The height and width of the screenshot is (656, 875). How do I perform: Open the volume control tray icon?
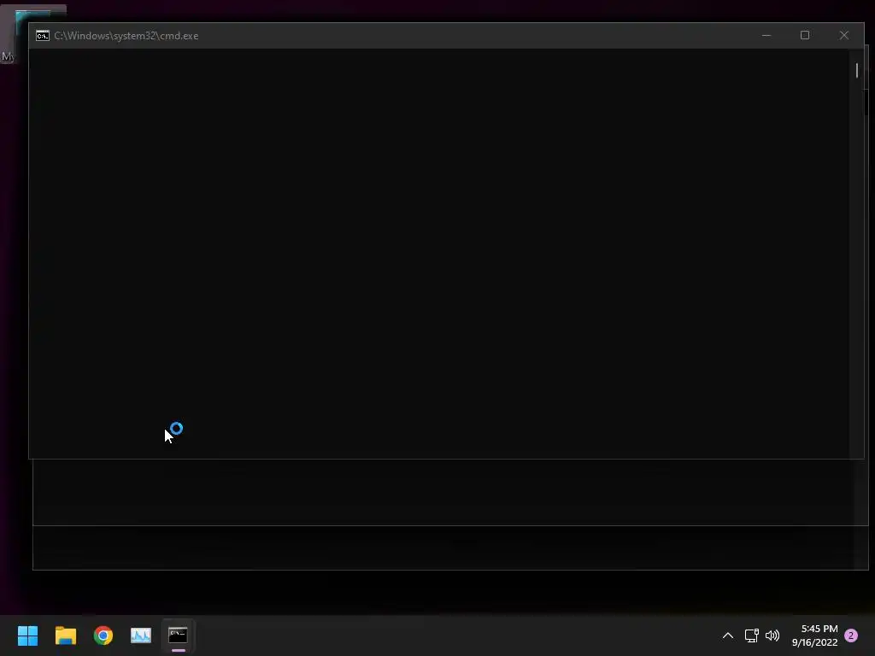(772, 635)
